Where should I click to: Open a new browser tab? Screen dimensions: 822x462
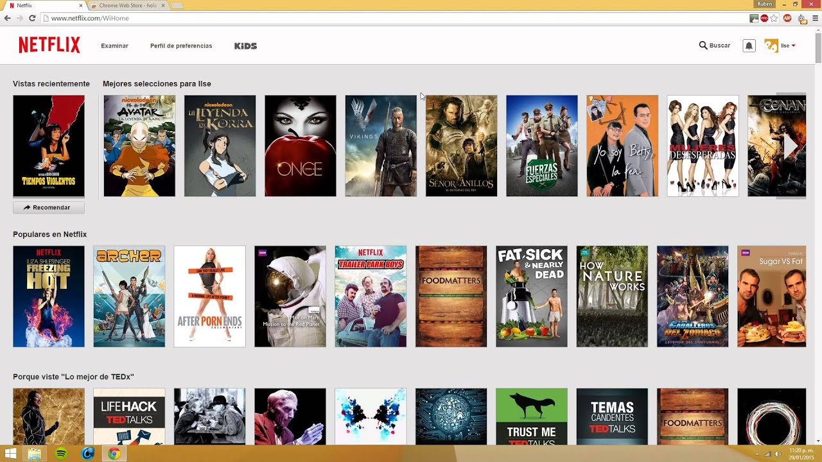[x=177, y=6]
